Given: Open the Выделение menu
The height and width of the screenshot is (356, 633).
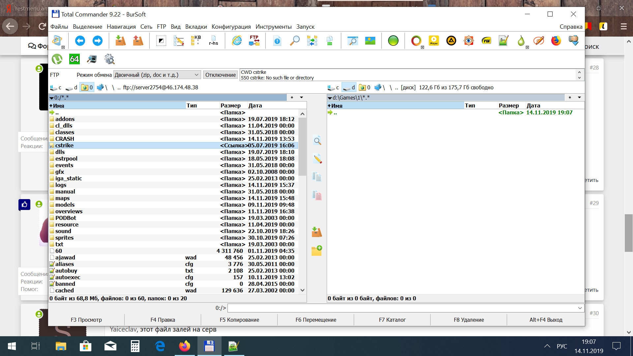Looking at the screenshot, I should [87, 27].
